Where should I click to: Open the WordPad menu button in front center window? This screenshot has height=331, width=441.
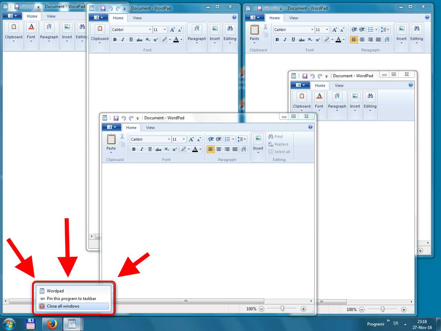tap(111, 127)
